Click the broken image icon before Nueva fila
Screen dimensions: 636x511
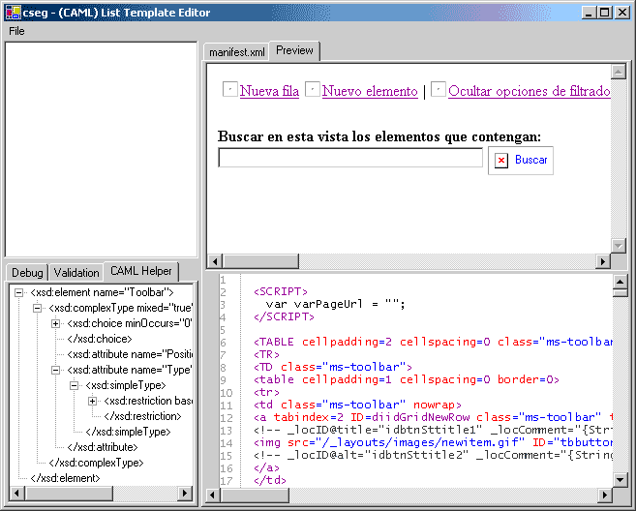[x=230, y=89]
